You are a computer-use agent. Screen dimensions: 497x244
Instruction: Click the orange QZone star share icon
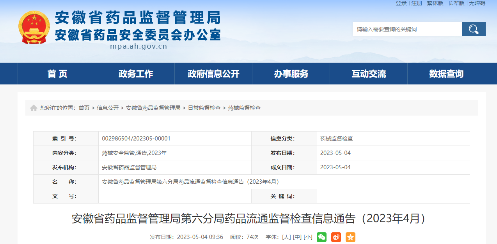350,237
